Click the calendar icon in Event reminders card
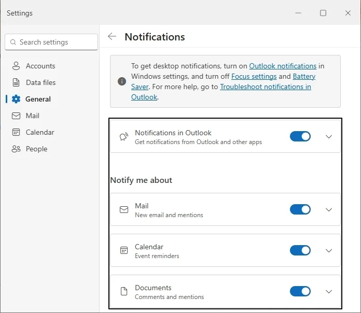This screenshot has width=361, height=313. tap(124, 250)
